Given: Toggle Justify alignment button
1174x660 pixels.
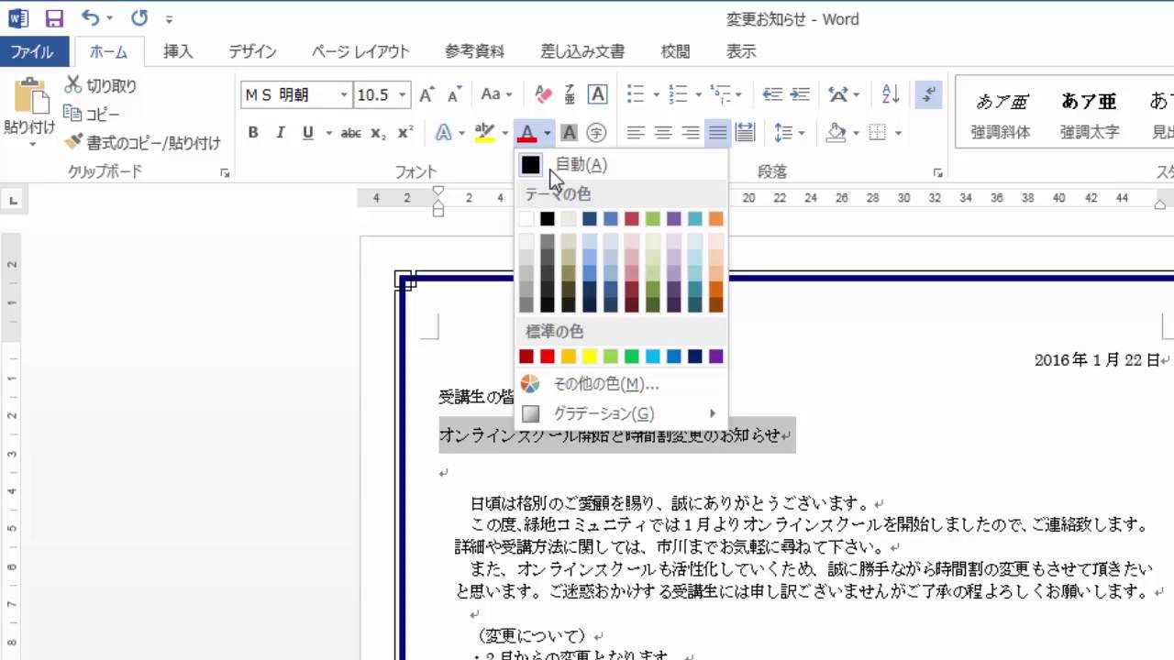Looking at the screenshot, I should [717, 133].
